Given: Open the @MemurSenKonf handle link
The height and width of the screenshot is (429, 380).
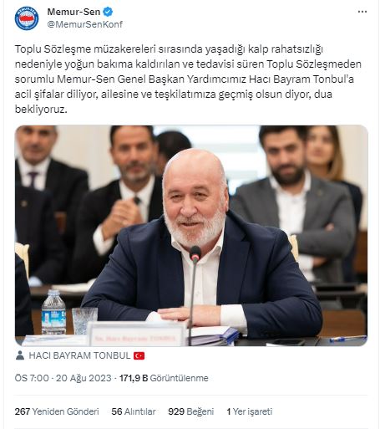Looking at the screenshot, I should [x=85, y=24].
